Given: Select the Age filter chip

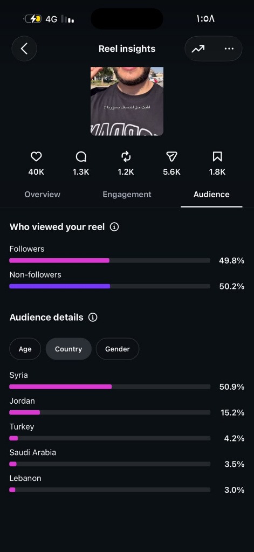Looking at the screenshot, I should coord(25,349).
